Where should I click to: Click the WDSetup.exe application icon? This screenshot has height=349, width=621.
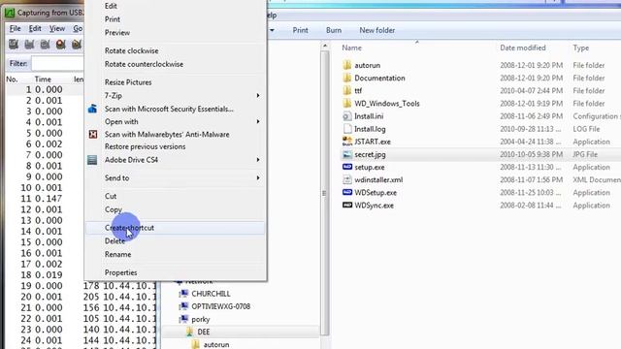point(347,193)
